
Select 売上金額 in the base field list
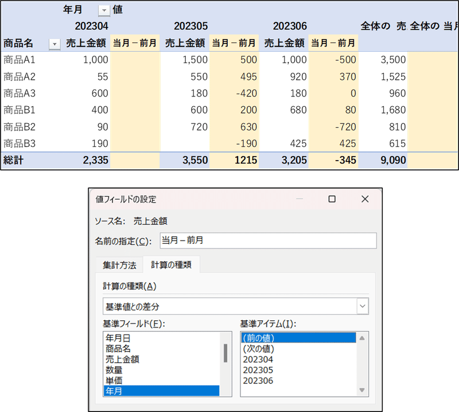tap(162, 359)
